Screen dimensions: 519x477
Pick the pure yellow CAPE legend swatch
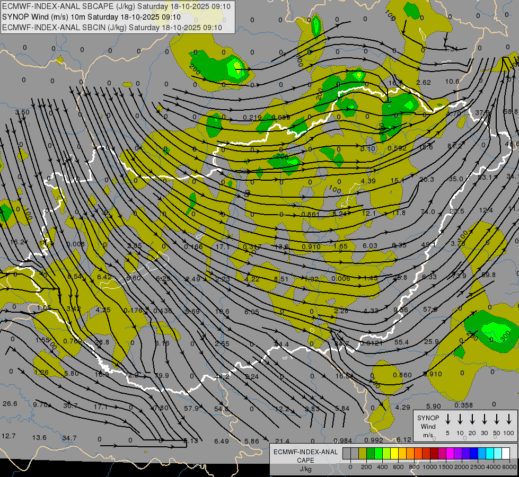coord(394,454)
